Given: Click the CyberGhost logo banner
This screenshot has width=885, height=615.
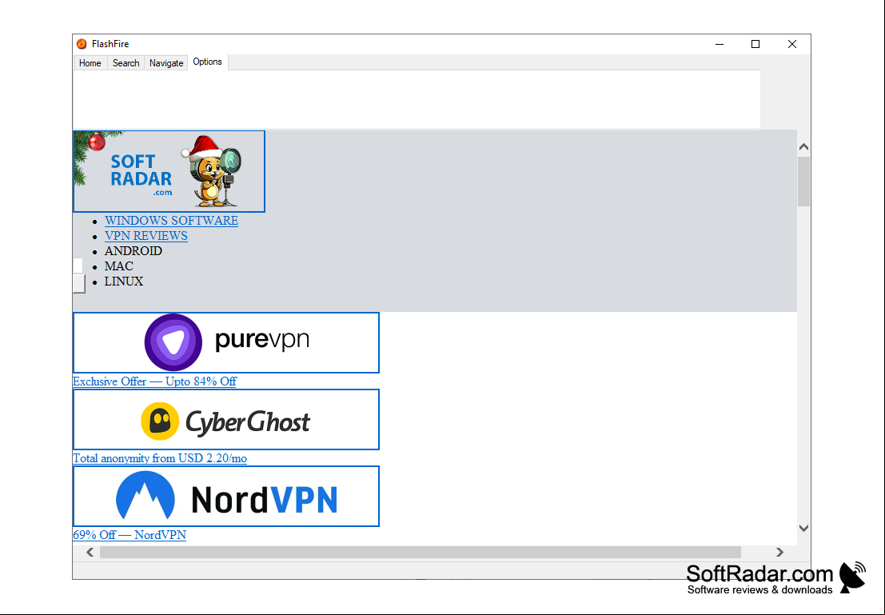Looking at the screenshot, I should [x=225, y=420].
